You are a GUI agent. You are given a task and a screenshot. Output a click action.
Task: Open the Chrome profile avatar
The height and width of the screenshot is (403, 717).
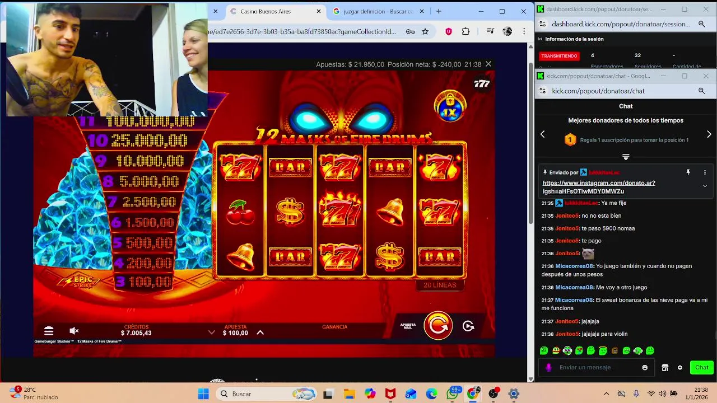coord(508,31)
